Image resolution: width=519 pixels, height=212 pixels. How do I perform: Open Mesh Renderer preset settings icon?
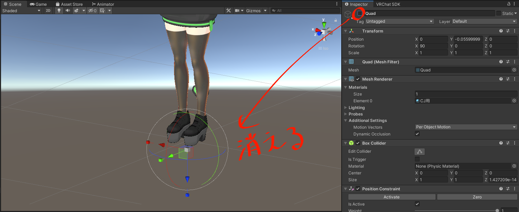point(508,79)
